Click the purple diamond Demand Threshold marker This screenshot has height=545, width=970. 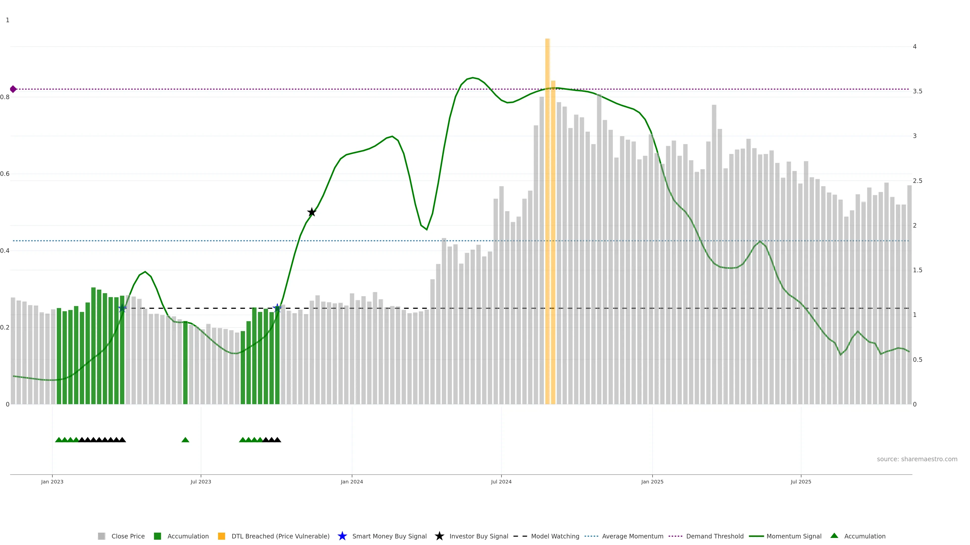(x=13, y=89)
